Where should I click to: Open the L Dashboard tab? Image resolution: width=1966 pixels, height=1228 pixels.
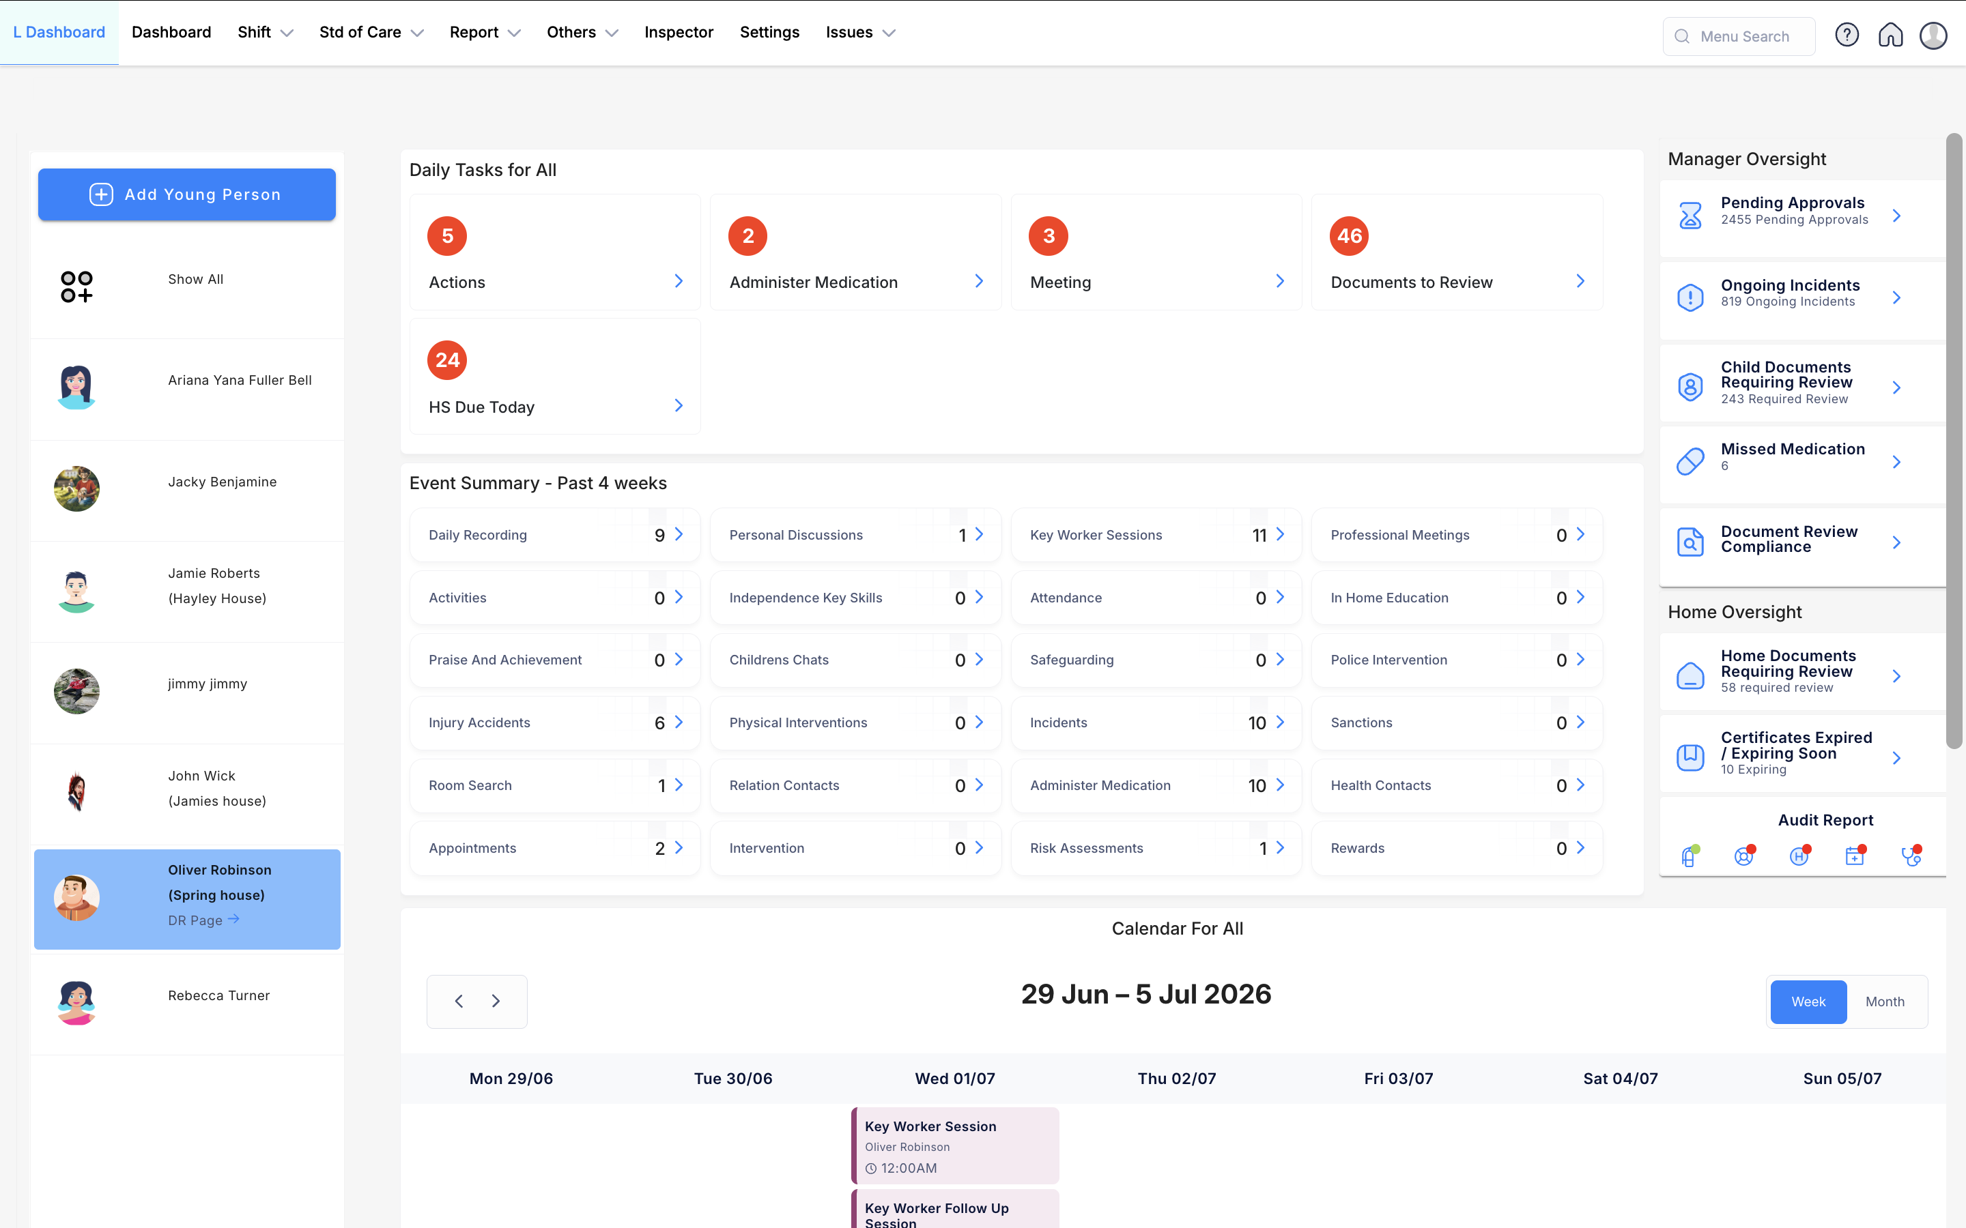pyautogui.click(x=59, y=33)
